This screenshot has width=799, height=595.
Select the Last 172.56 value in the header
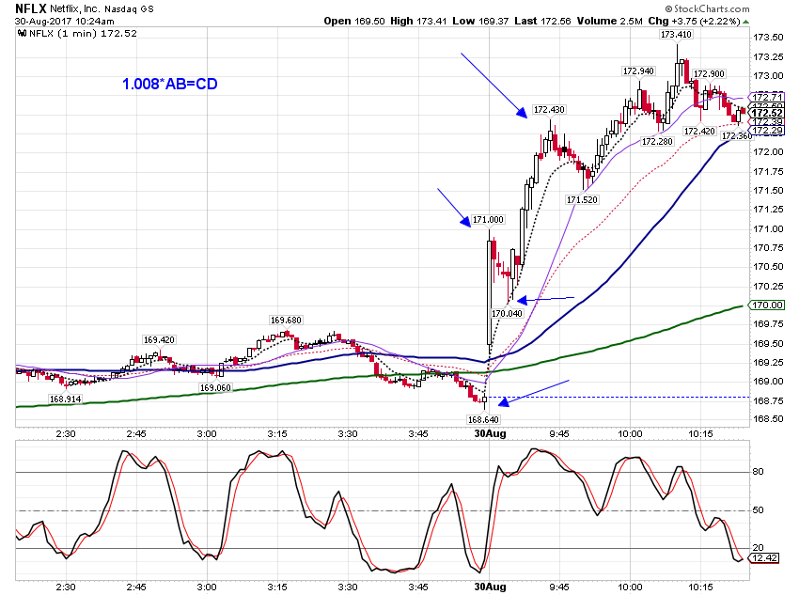[542, 21]
